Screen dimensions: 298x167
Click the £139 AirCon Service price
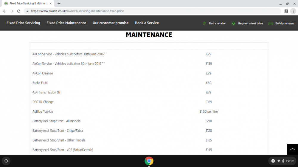pos(209,64)
